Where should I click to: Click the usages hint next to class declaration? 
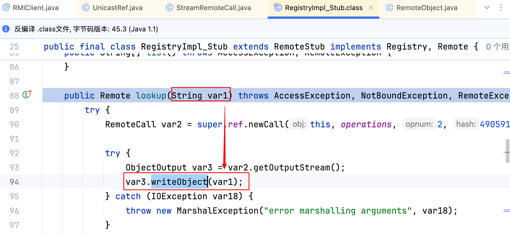pyautogui.click(x=497, y=47)
